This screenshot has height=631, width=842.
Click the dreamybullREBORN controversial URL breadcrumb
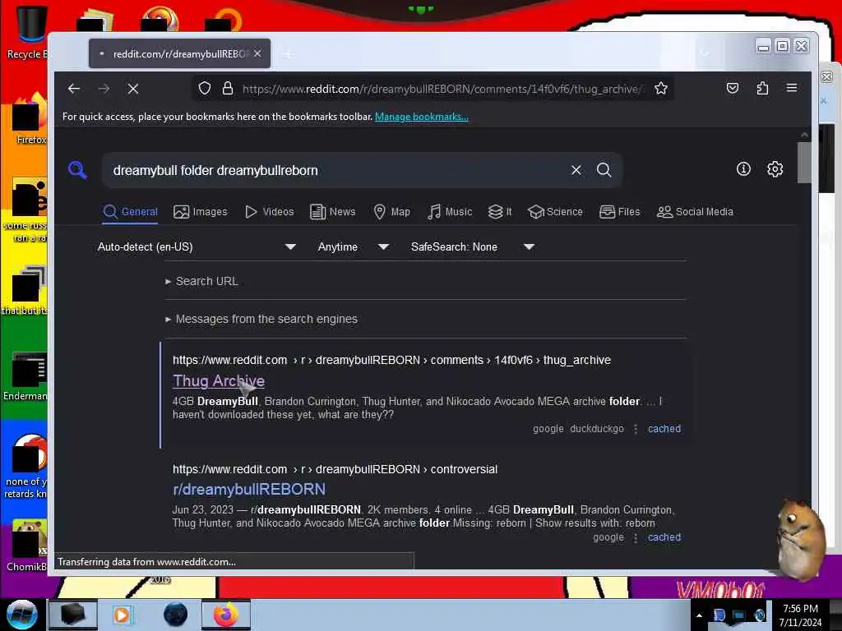[x=335, y=469]
